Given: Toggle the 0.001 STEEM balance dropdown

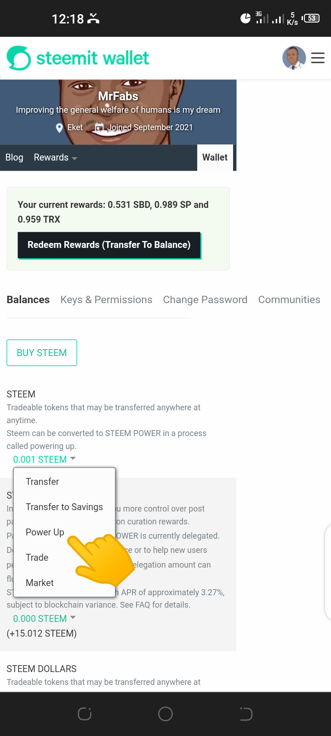Looking at the screenshot, I should [44, 460].
